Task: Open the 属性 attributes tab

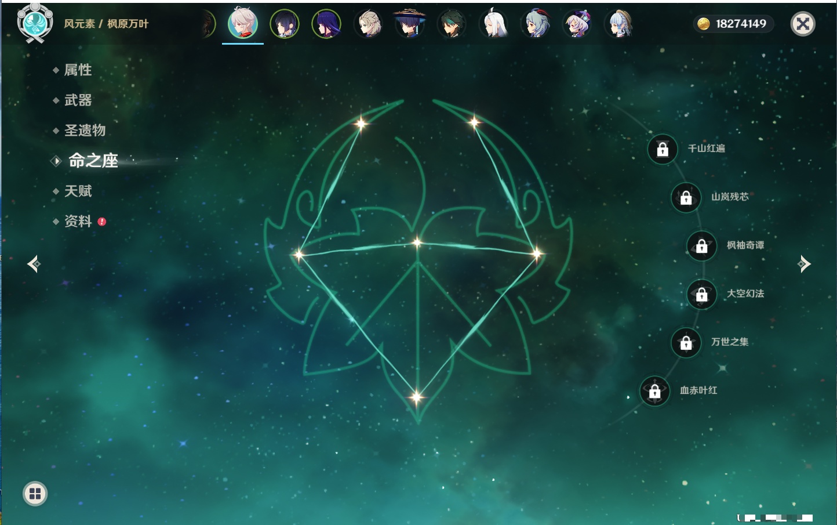Action: tap(78, 70)
